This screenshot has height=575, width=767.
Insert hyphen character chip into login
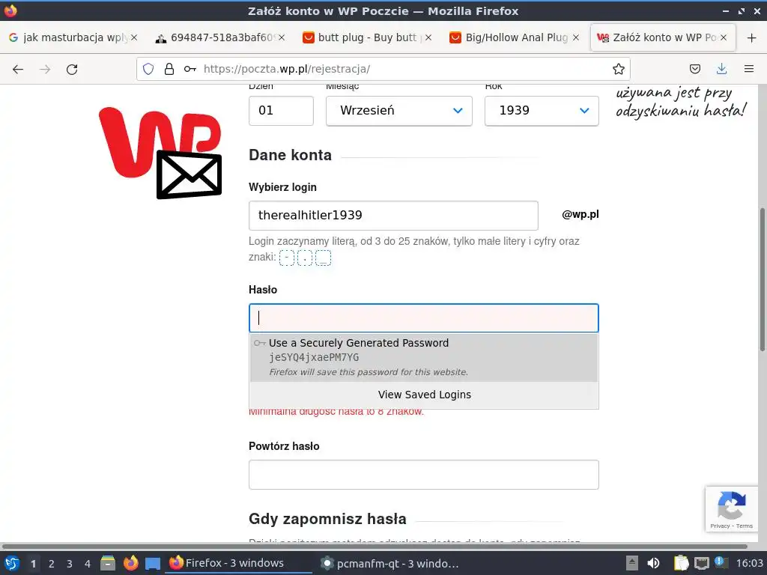click(x=287, y=258)
